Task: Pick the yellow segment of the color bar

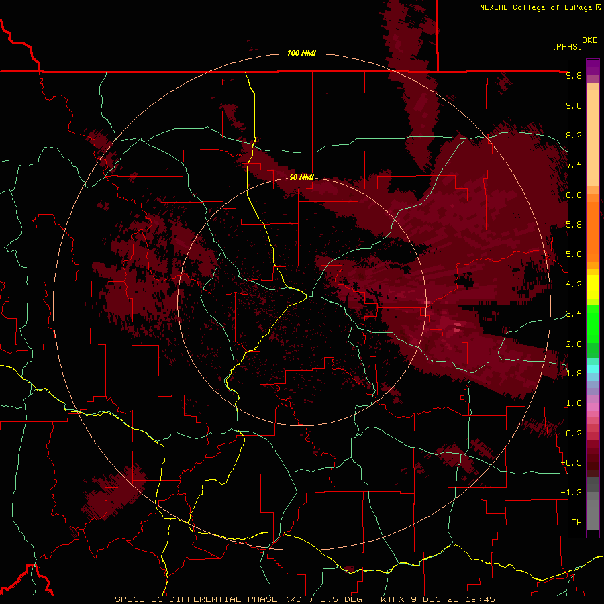Action: click(x=593, y=287)
